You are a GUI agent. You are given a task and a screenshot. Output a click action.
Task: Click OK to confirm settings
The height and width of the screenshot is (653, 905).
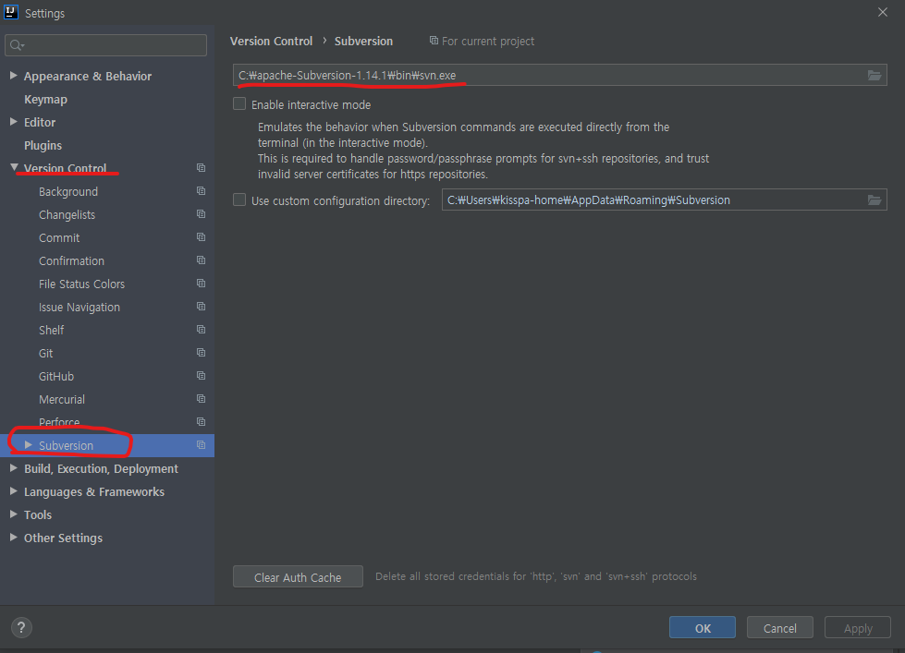(703, 628)
